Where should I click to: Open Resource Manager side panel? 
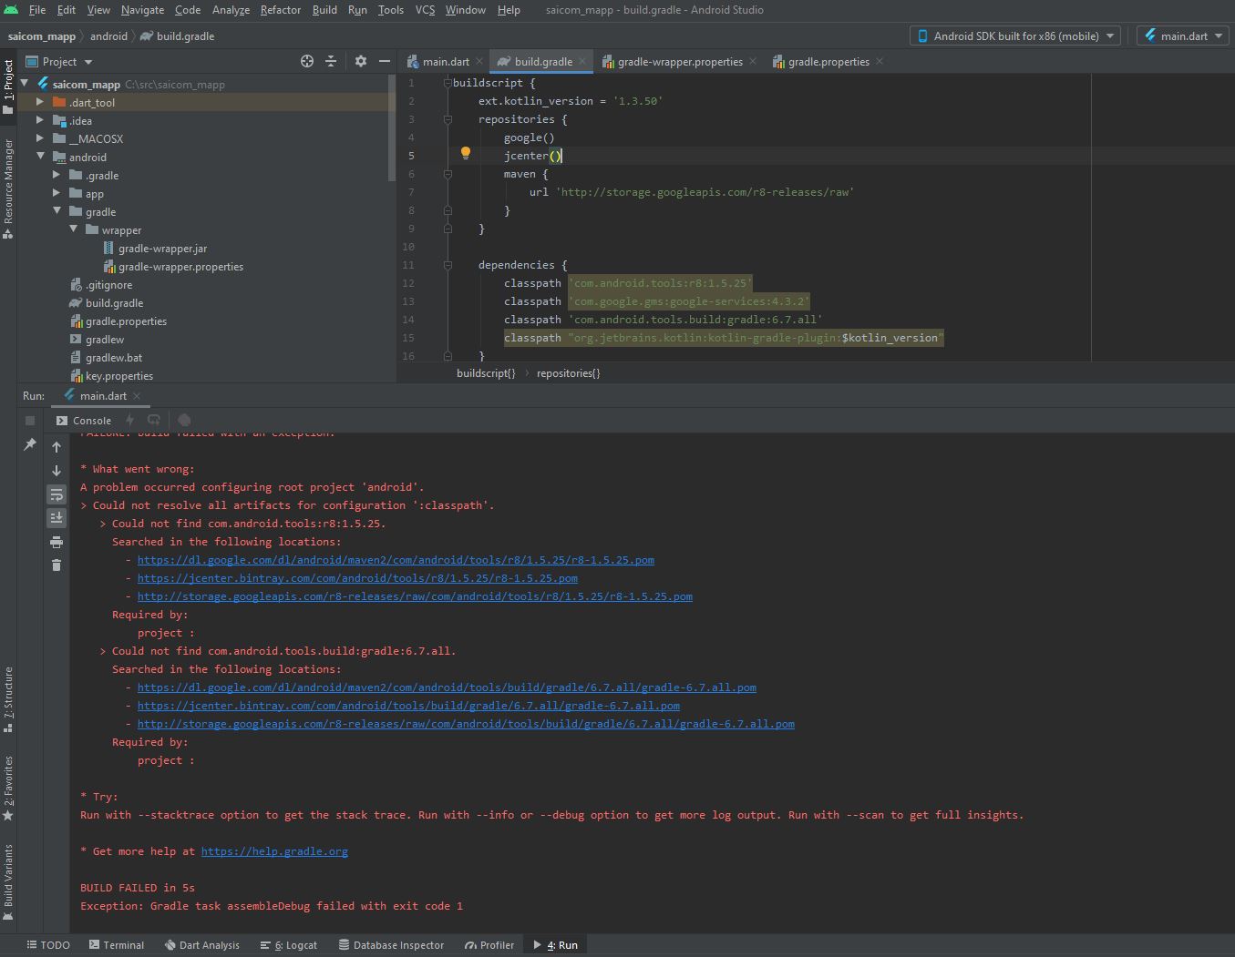[x=8, y=188]
